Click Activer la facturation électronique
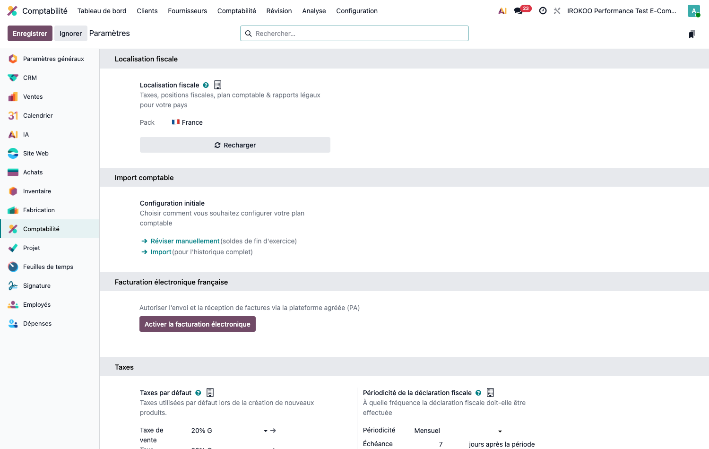This screenshot has width=709, height=449. click(198, 324)
